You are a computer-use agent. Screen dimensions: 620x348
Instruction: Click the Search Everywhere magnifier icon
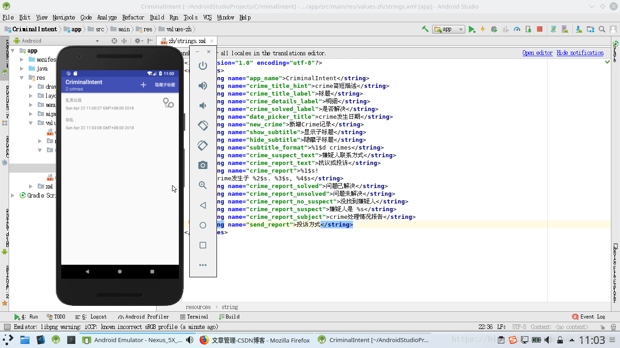point(602,29)
